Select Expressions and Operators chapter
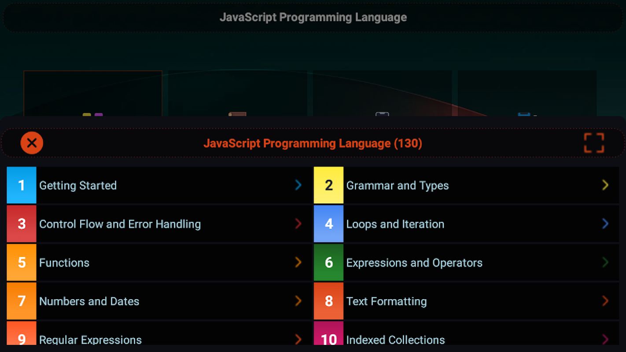This screenshot has height=352, width=626. coord(414,263)
